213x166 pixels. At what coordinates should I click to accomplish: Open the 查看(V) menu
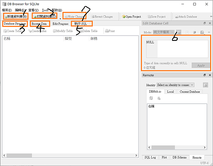[33, 10]
